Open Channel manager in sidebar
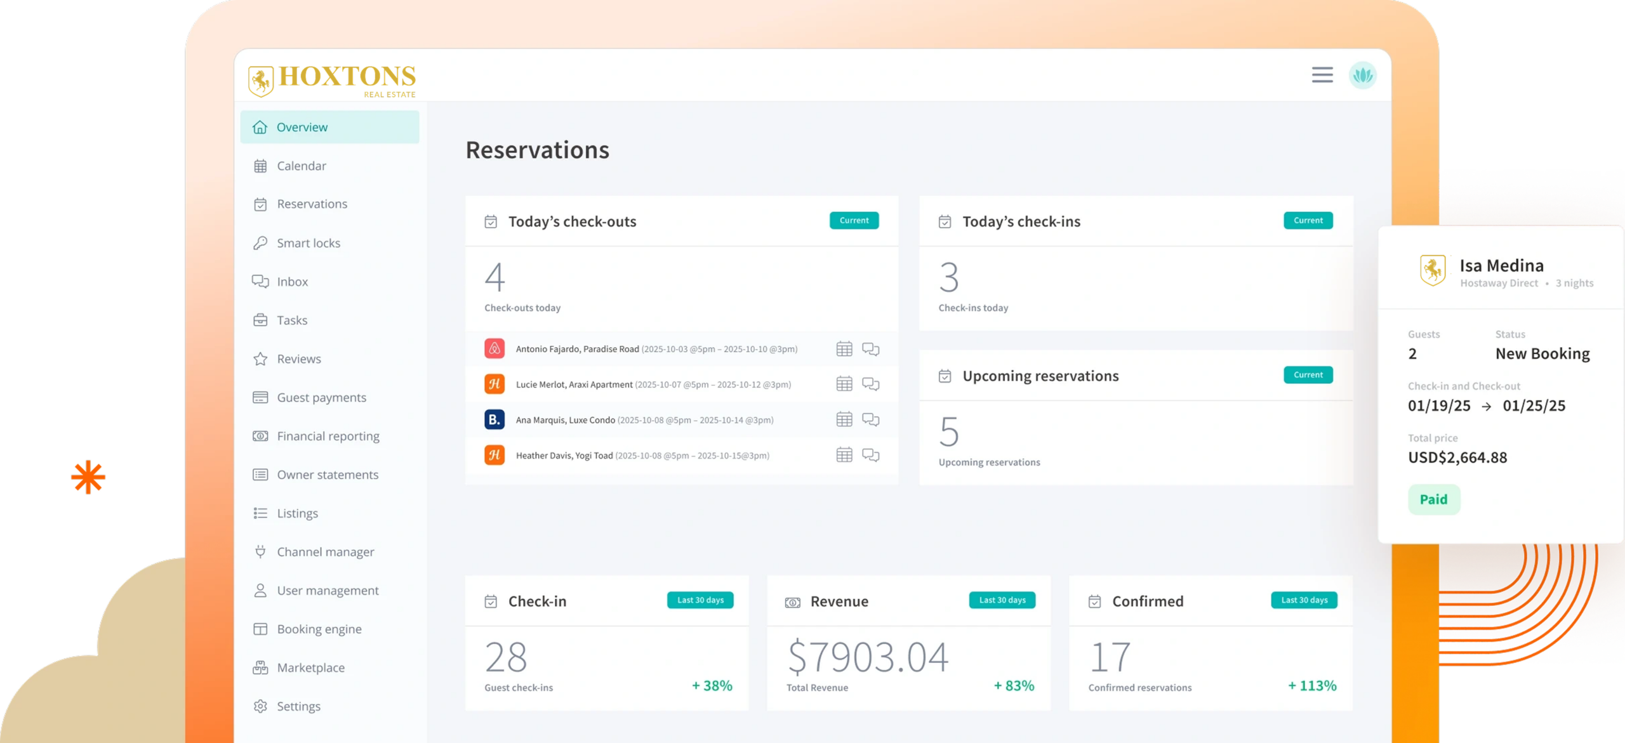This screenshot has width=1625, height=743. click(325, 552)
